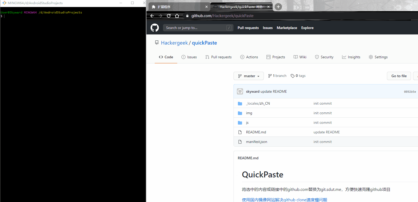This screenshot has width=418, height=202.
Task: Click the README.md heading label
Action: pyautogui.click(x=248, y=158)
